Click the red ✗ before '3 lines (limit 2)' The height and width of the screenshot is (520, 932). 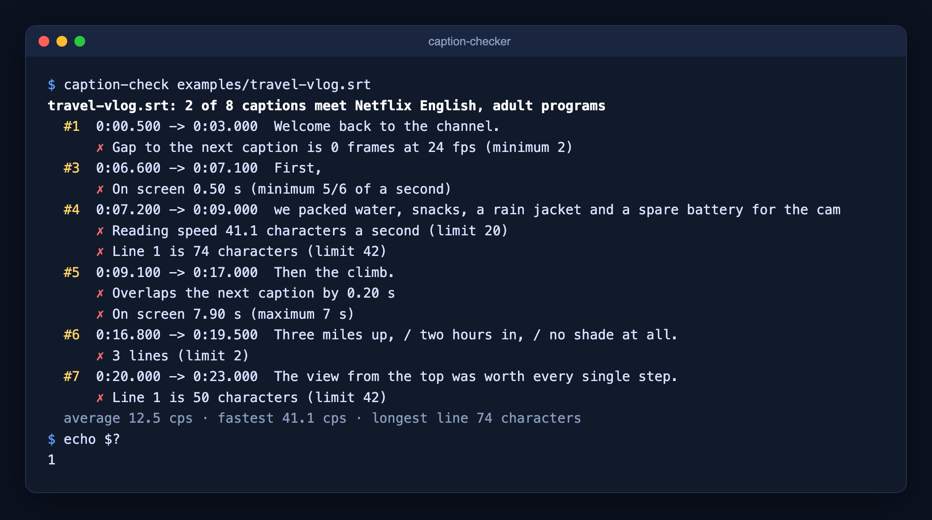coord(100,356)
